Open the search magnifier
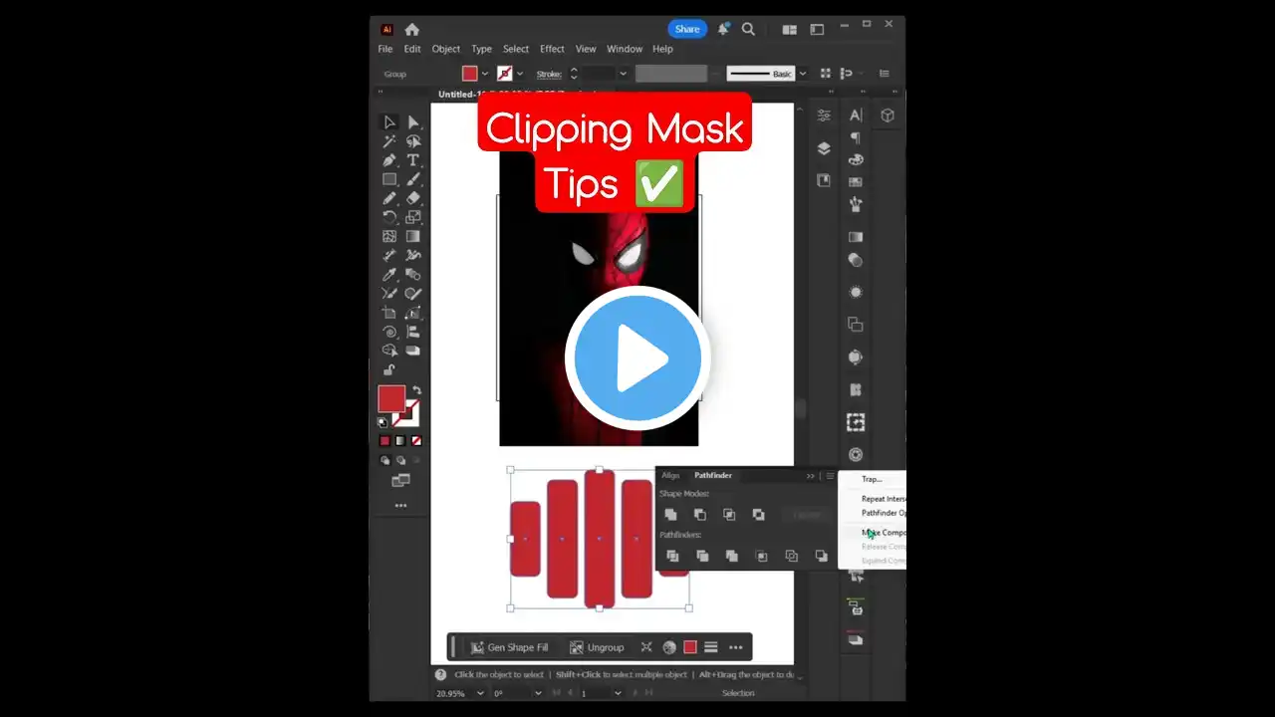The image size is (1275, 717). tap(748, 29)
